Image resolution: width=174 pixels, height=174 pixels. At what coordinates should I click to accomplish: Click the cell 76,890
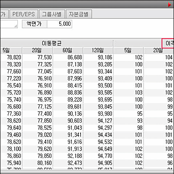[37, 93]
